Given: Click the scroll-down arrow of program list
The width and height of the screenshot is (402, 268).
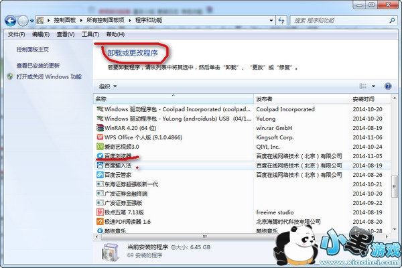Looking at the screenshot, I should pyautogui.click(x=395, y=229).
